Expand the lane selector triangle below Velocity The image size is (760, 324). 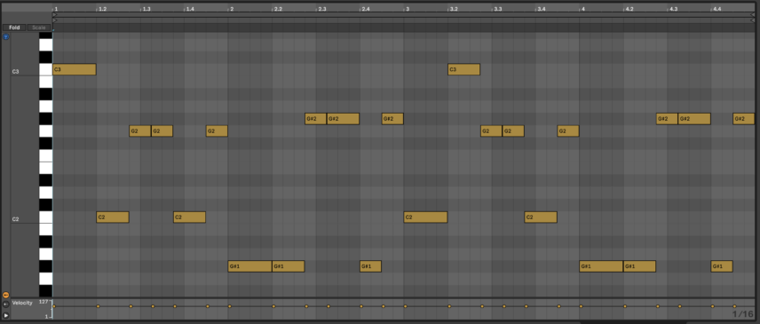(x=6, y=315)
